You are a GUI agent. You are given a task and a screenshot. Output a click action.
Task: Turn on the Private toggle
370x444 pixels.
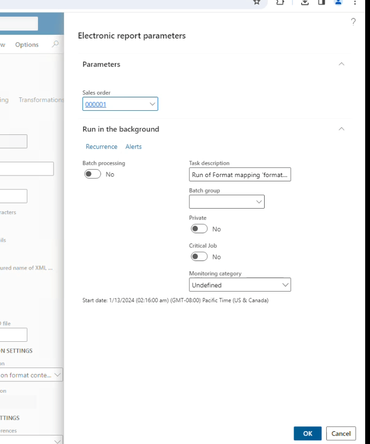pos(199,229)
